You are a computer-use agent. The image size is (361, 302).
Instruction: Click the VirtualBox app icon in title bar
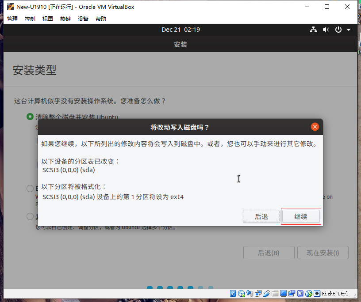[x=11, y=7]
